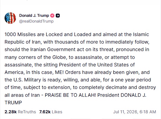The image size is (161, 119).
Task: Click the 6:18 AM time text
Action: pyautogui.click(x=148, y=112)
